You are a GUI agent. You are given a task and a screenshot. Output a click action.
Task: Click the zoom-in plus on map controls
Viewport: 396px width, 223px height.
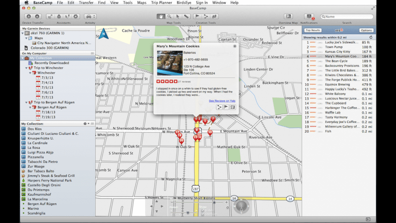227,202
